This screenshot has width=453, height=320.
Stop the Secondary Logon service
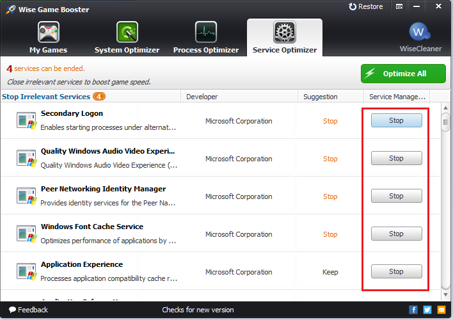396,120
